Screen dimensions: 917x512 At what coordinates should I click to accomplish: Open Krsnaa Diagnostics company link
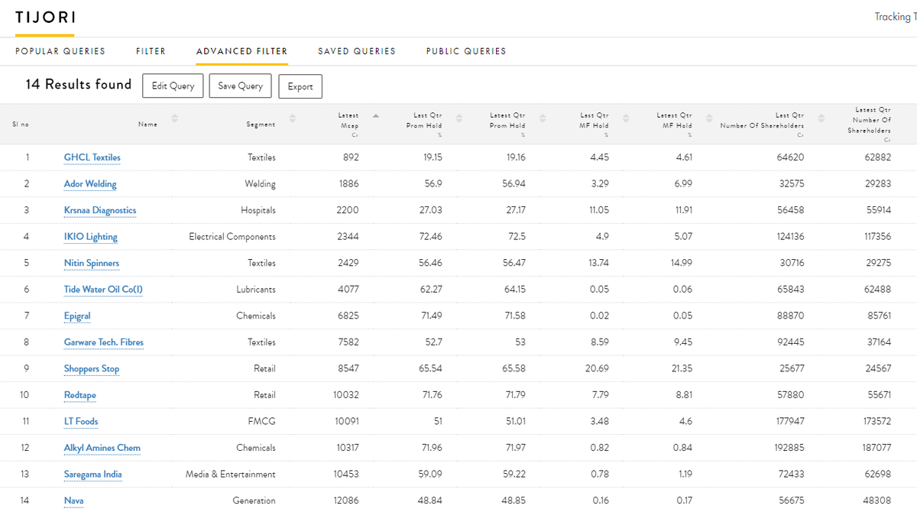click(x=100, y=210)
